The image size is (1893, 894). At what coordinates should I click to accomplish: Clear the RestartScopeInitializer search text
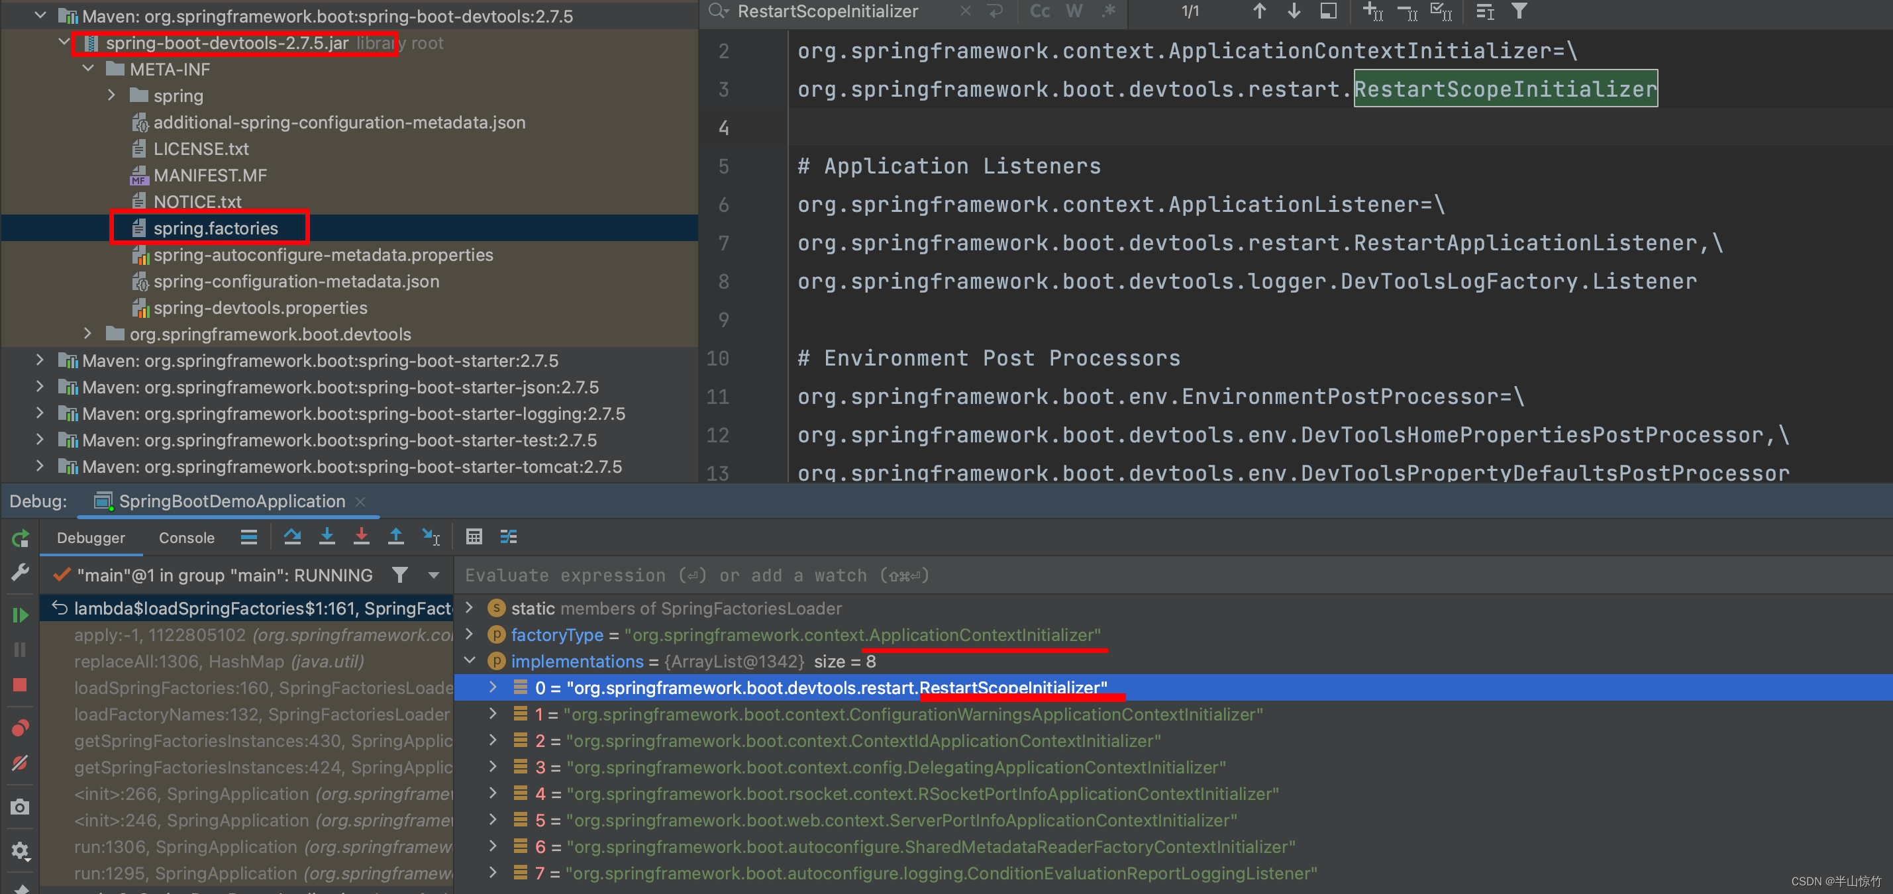point(966,11)
